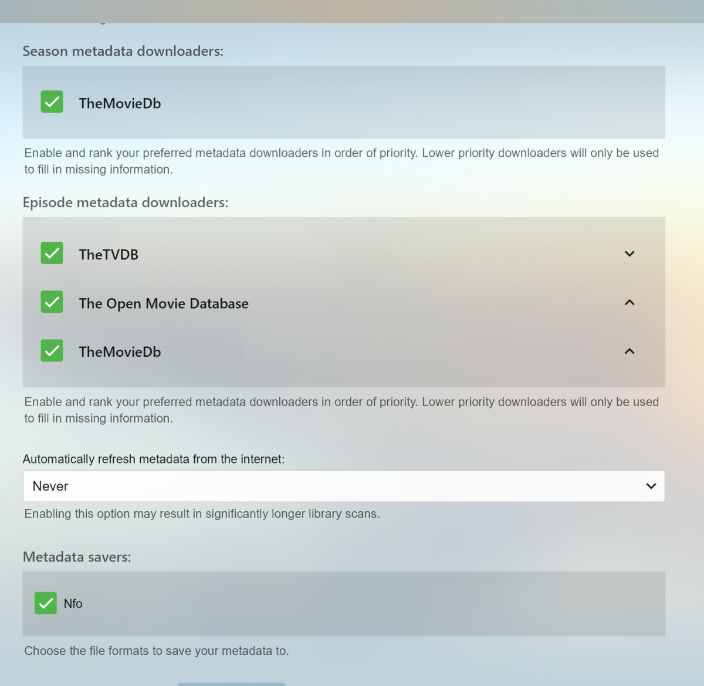Click the TheTVDB downloader label

point(109,255)
